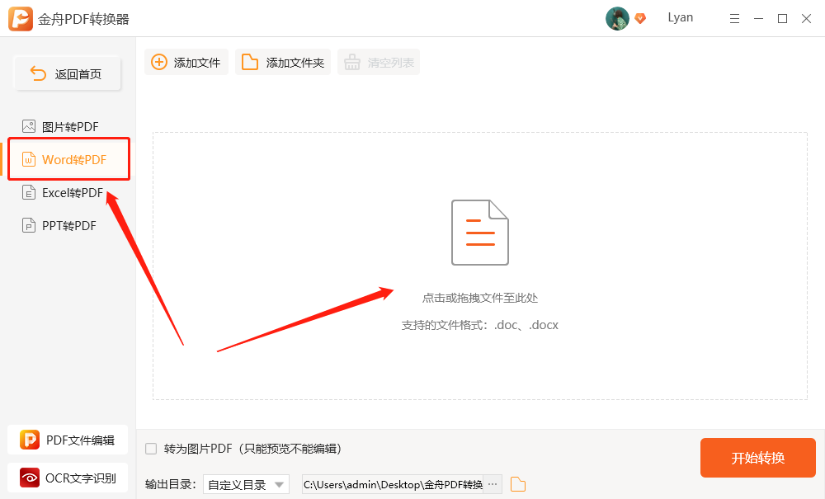Return to home with 返回首页 button

(x=68, y=73)
